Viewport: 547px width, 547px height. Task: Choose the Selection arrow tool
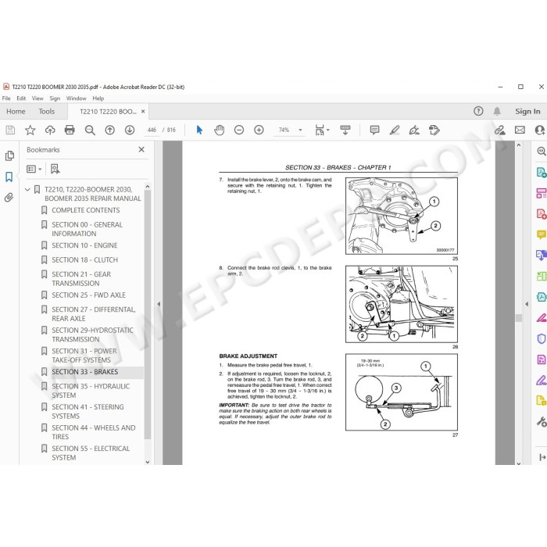[199, 130]
